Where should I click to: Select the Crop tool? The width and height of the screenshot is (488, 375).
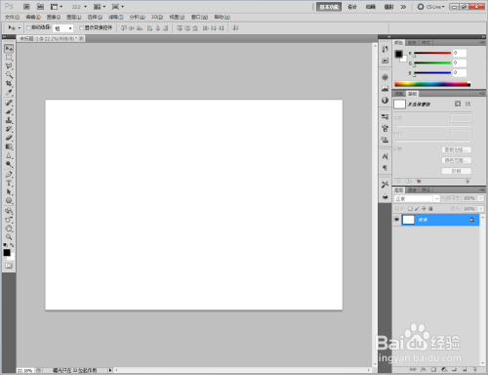(9, 84)
